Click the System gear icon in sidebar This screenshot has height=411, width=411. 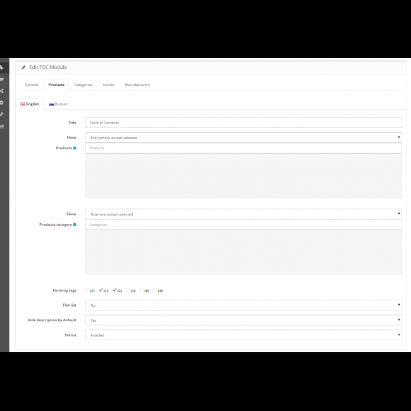pos(2,102)
